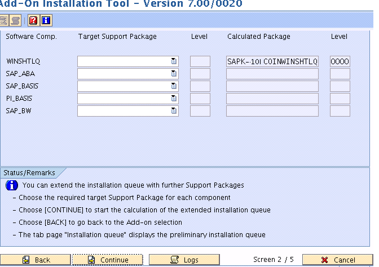Click the 0000 level field for WINSHTLQ
This screenshot has width=379, height=267.
(x=340, y=61)
